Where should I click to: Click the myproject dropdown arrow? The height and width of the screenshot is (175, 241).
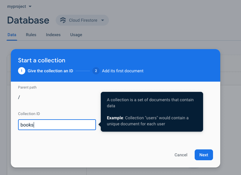[29, 6]
